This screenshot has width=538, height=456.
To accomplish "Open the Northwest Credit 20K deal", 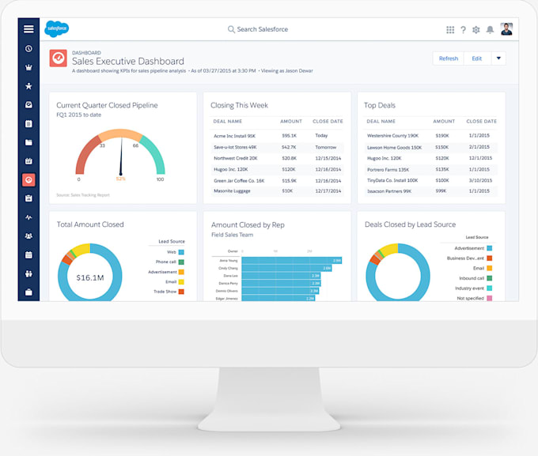I will point(236,158).
